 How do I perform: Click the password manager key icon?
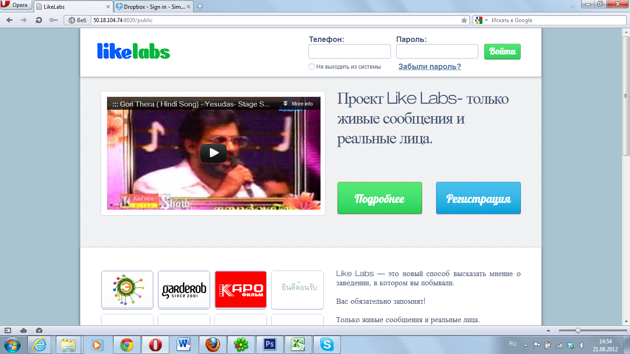tap(53, 20)
